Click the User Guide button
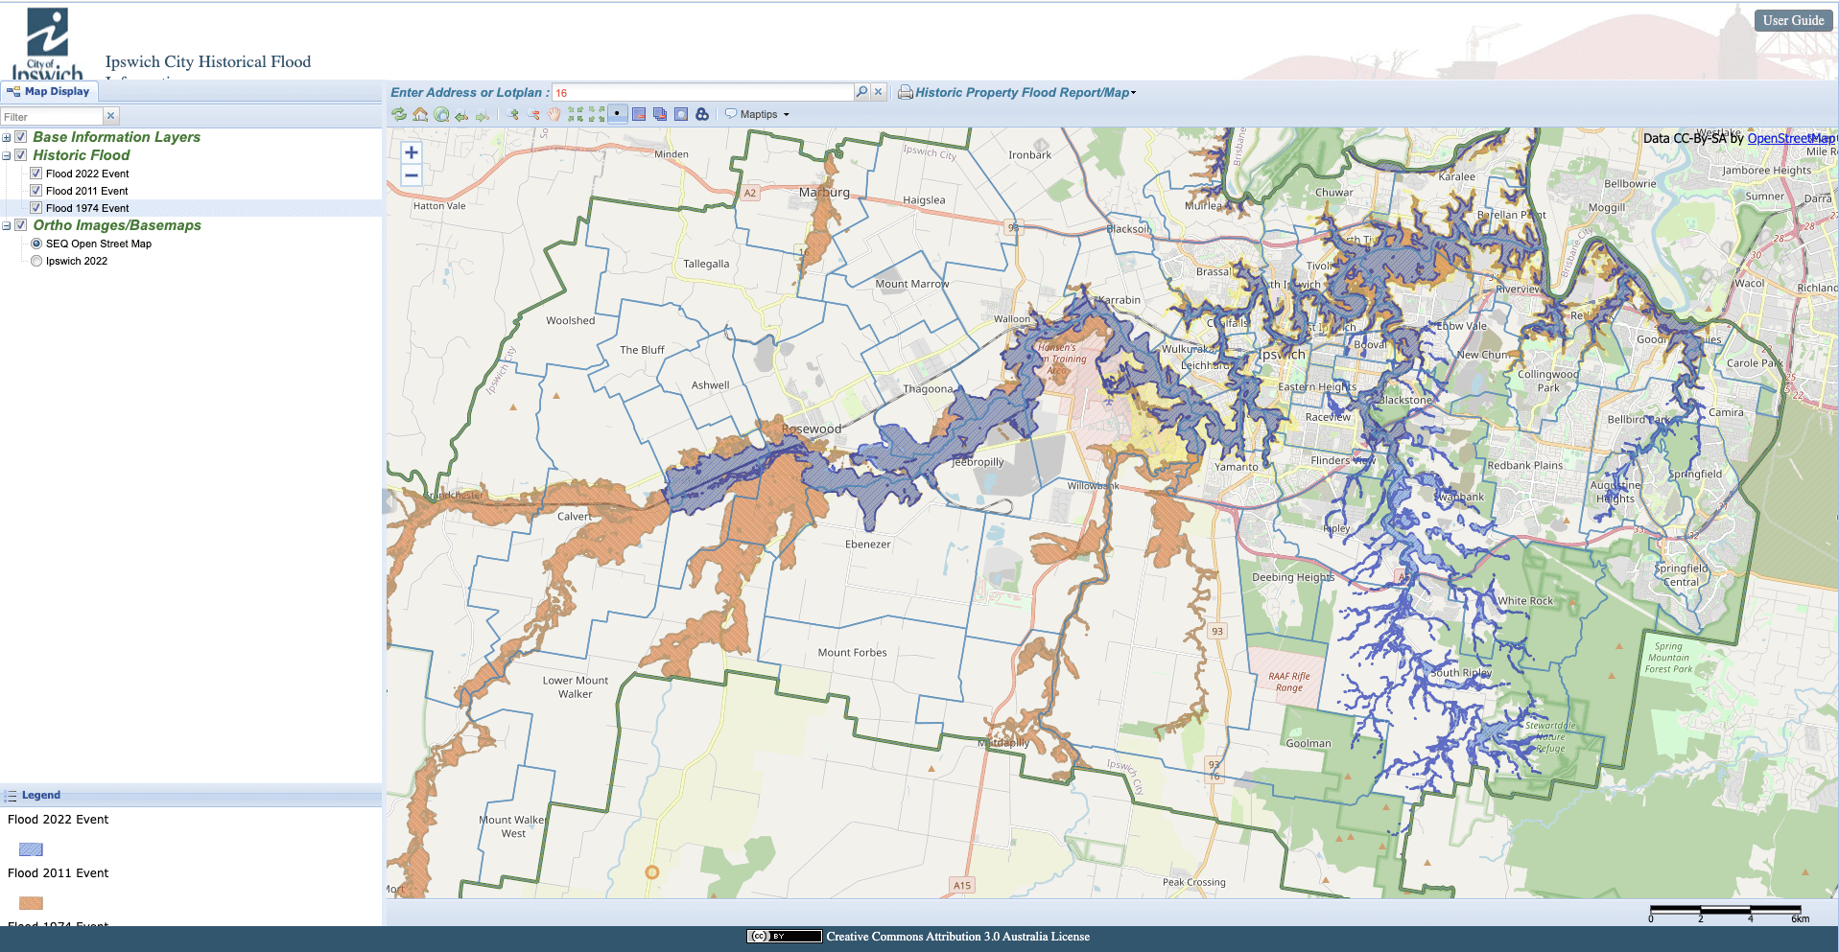1839x952 pixels. click(x=1792, y=19)
